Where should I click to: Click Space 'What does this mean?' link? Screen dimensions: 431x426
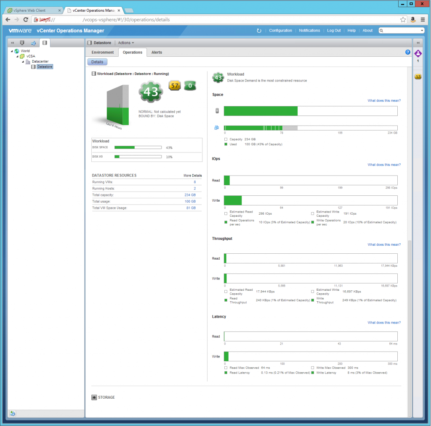(384, 101)
